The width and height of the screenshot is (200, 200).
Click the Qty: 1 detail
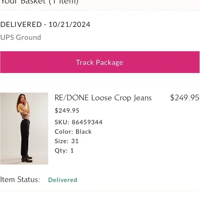click(64, 150)
